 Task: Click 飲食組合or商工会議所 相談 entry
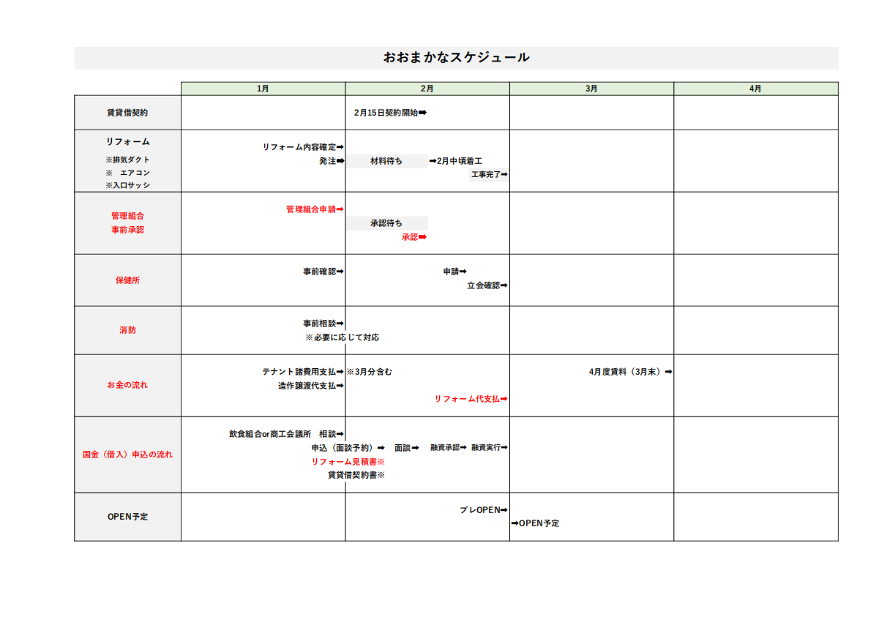(x=286, y=434)
